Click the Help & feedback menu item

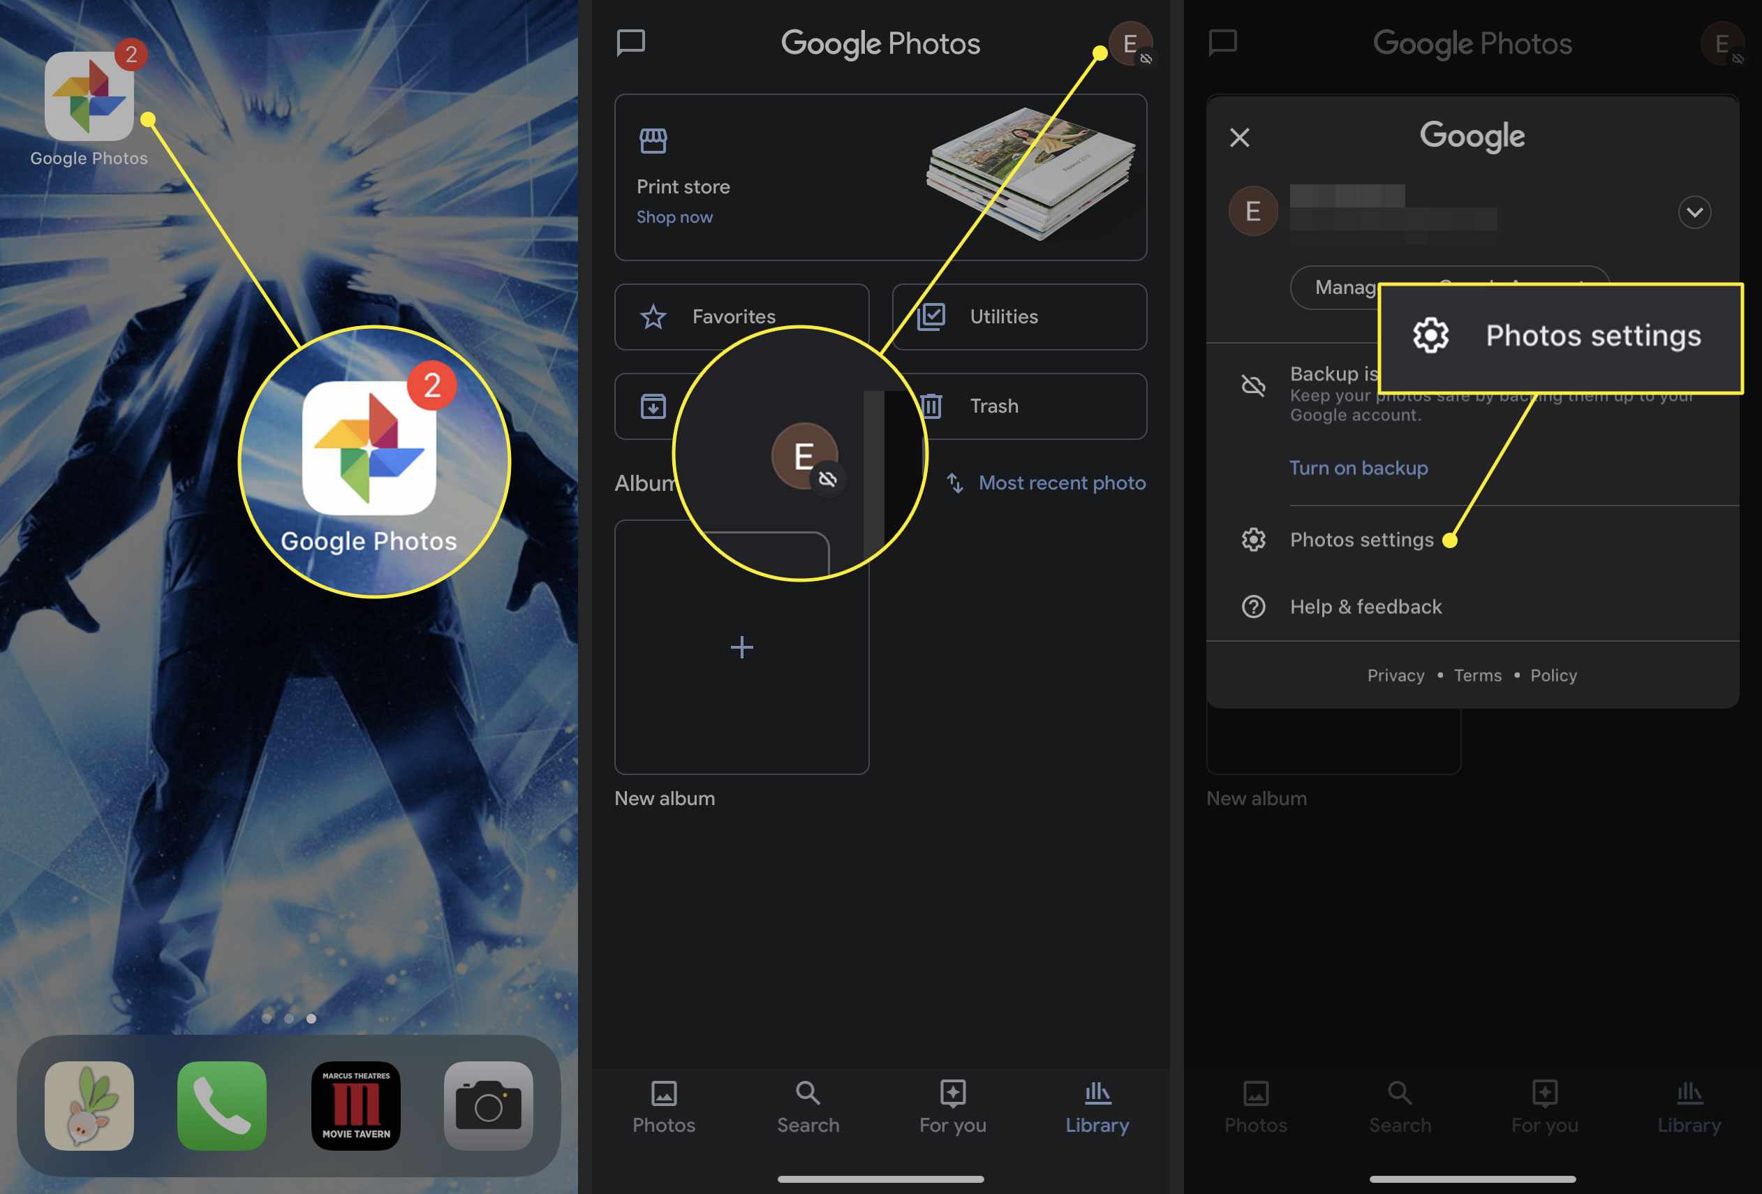coord(1365,606)
